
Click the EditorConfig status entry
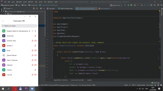[141, 85]
